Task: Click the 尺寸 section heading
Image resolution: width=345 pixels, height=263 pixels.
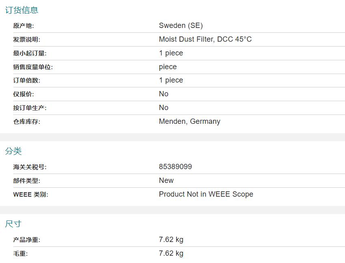Action: coord(13,224)
